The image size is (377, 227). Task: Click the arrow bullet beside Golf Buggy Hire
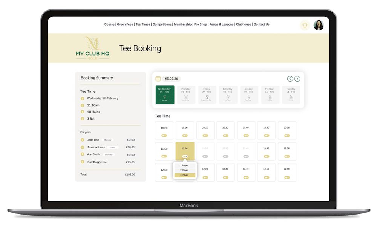83,162
